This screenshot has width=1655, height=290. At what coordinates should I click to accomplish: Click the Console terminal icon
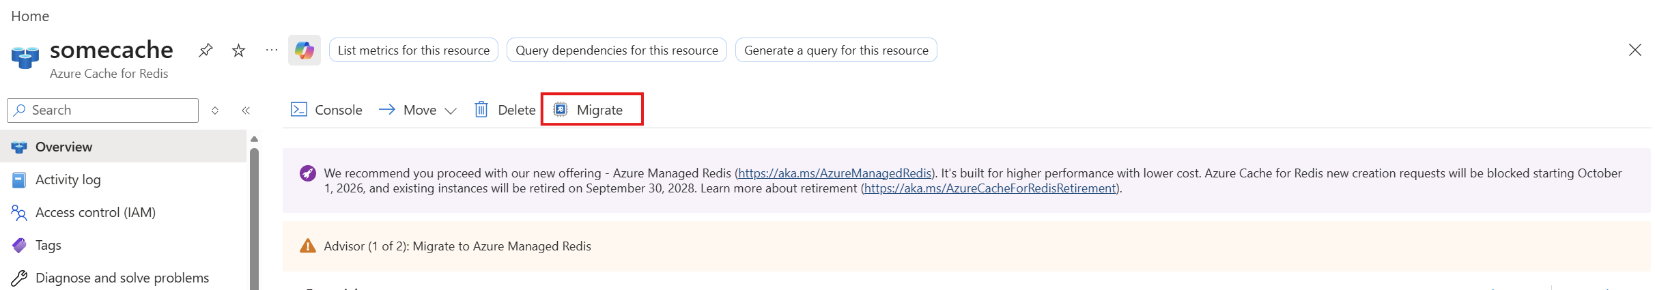299,109
